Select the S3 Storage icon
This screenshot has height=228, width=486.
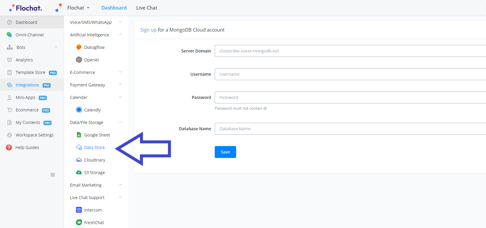tap(79, 172)
